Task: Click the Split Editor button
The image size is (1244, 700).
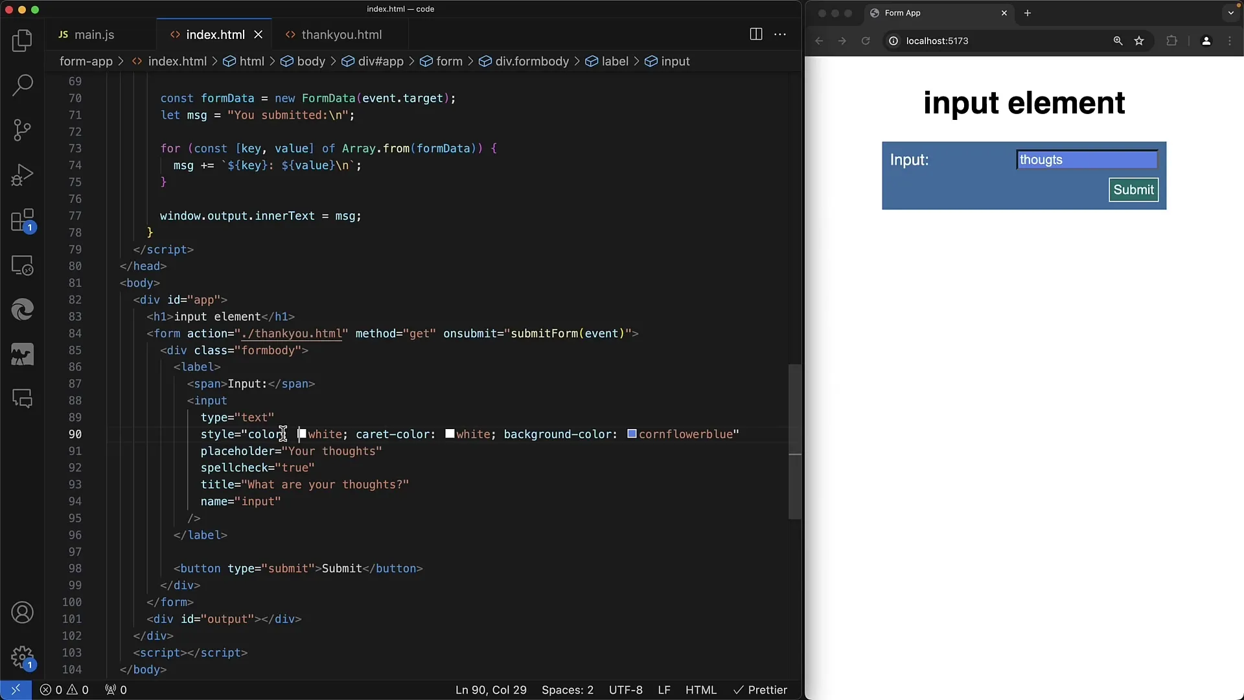Action: 755,34
